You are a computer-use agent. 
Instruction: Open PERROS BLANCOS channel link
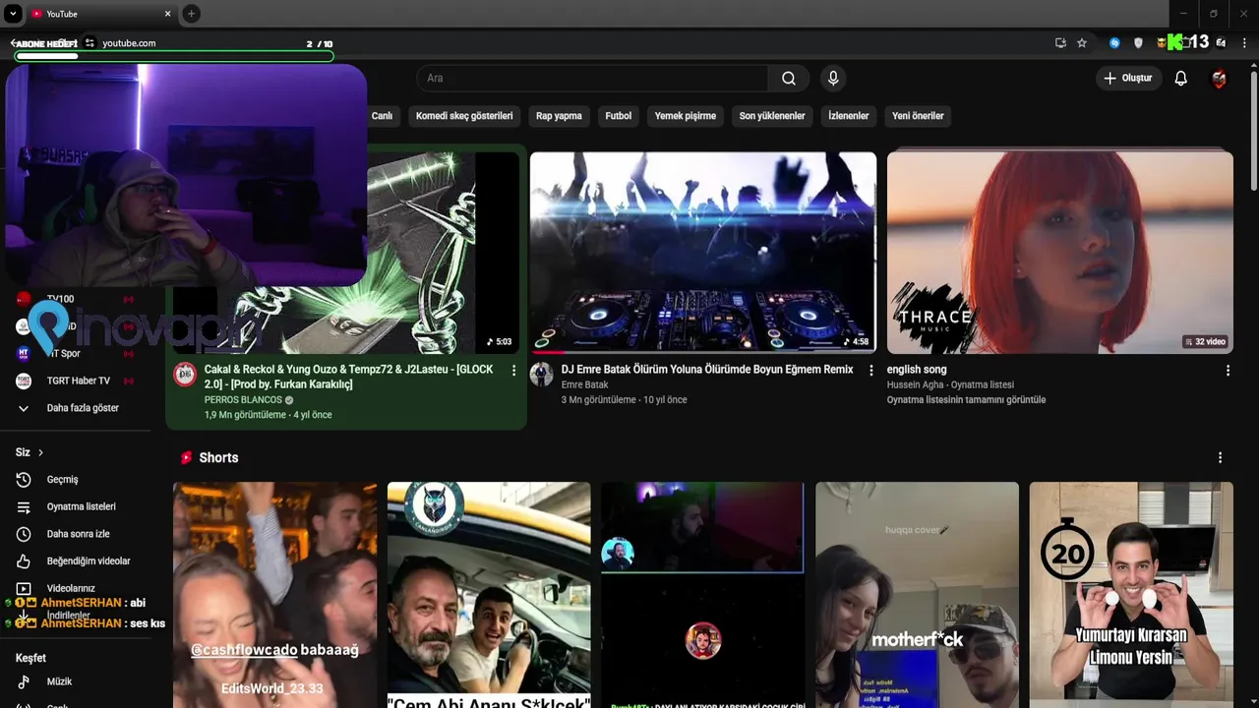pos(242,400)
